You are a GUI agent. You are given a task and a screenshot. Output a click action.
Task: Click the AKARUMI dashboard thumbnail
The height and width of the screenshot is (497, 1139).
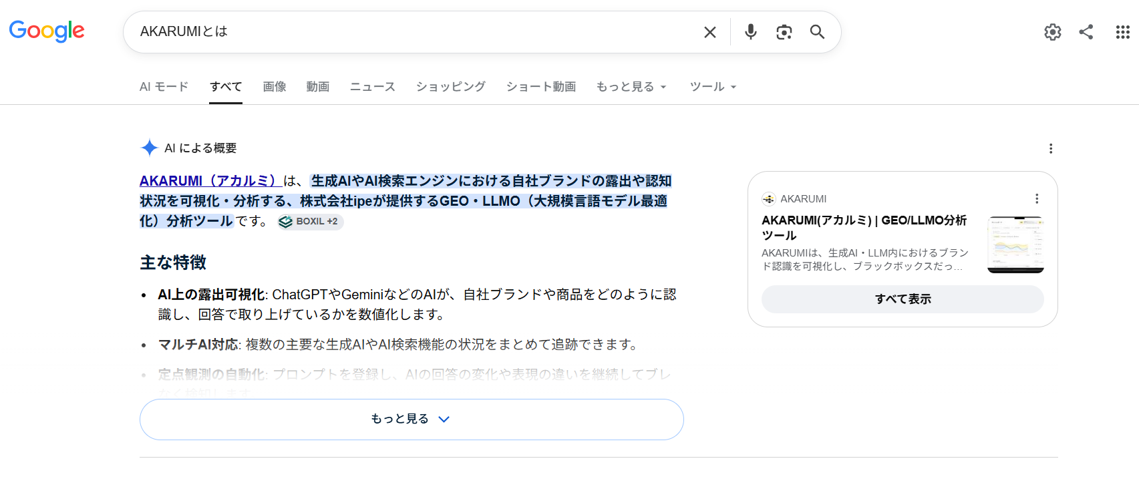click(x=1015, y=245)
